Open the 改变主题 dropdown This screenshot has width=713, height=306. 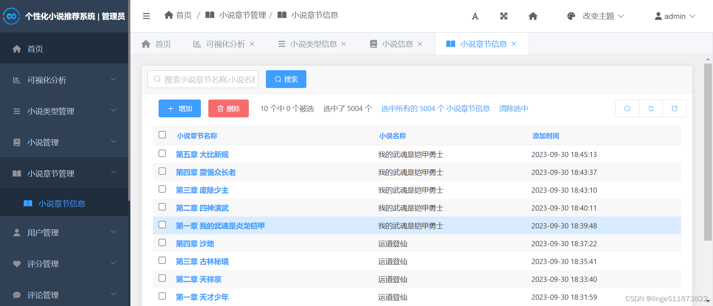[x=603, y=16]
